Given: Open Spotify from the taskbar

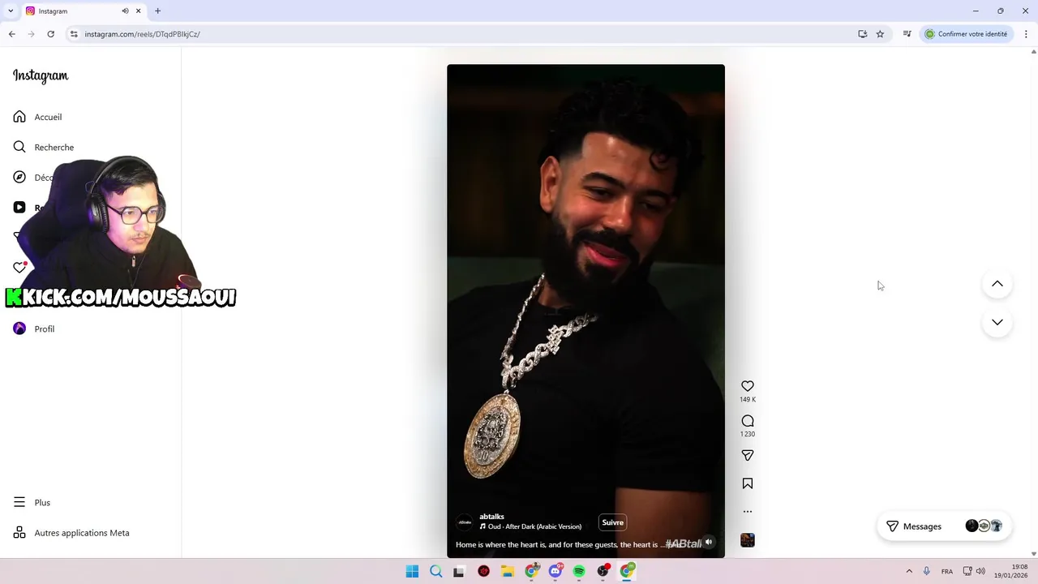Looking at the screenshot, I should click(x=579, y=571).
